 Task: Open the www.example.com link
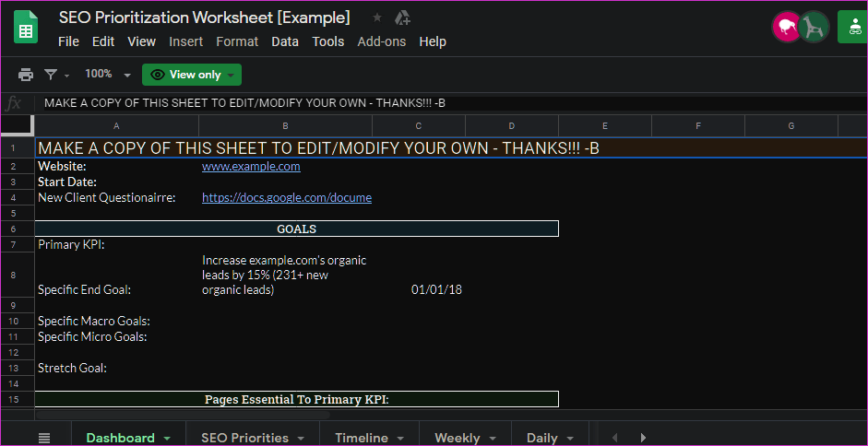pyautogui.click(x=251, y=166)
